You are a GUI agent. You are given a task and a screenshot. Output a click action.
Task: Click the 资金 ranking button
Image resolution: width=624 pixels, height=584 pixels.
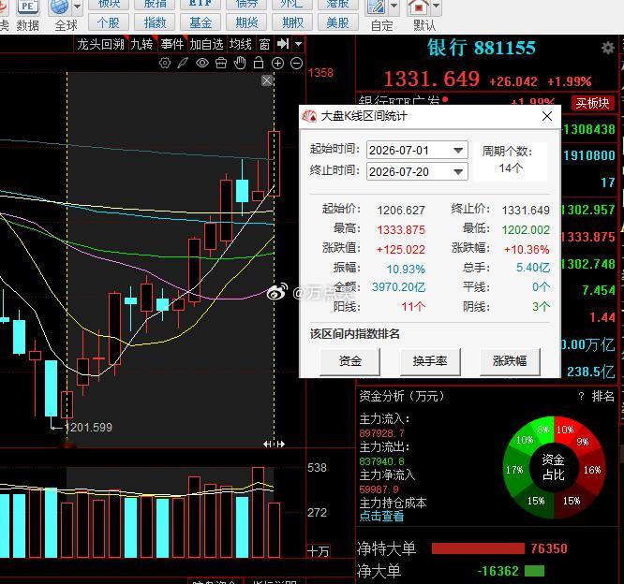point(349,361)
